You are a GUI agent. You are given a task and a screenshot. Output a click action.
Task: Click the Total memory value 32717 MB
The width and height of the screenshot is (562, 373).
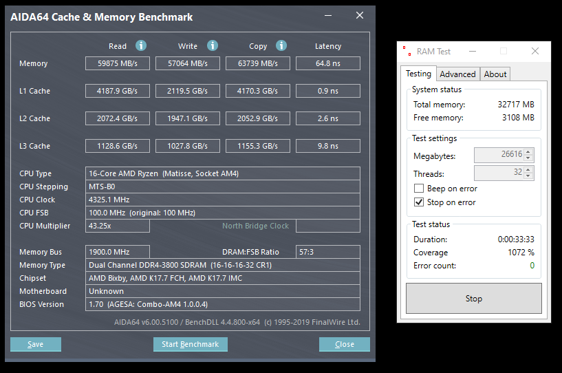516,105
